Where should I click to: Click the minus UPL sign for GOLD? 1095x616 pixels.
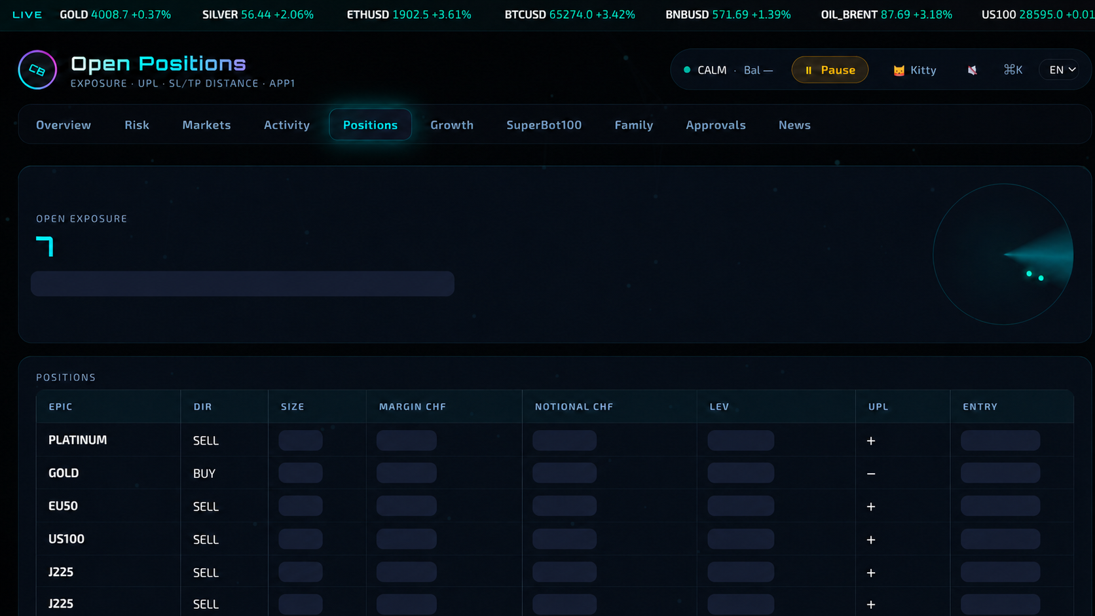871,473
